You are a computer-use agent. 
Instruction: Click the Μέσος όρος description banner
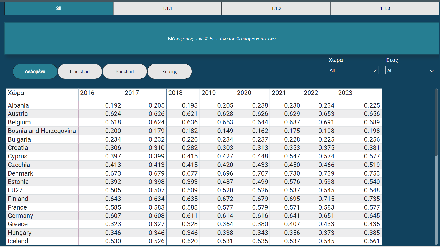click(222, 39)
